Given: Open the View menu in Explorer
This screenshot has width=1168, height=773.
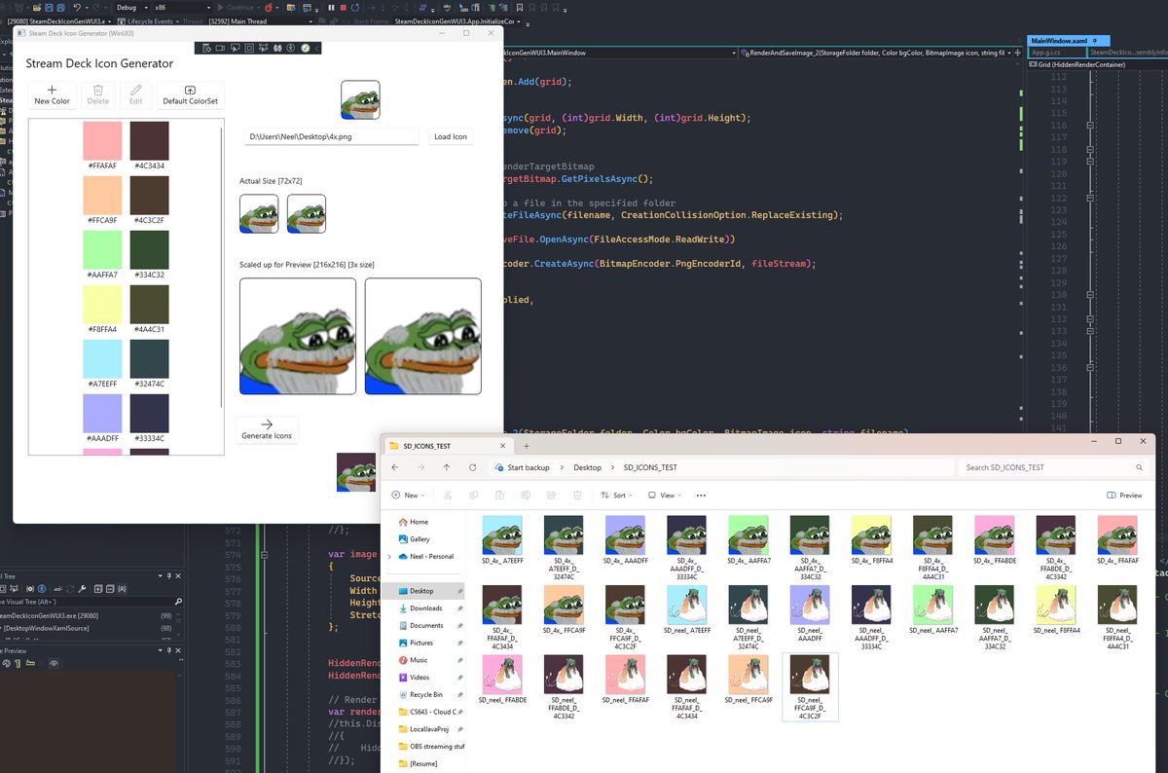Looking at the screenshot, I should (664, 495).
